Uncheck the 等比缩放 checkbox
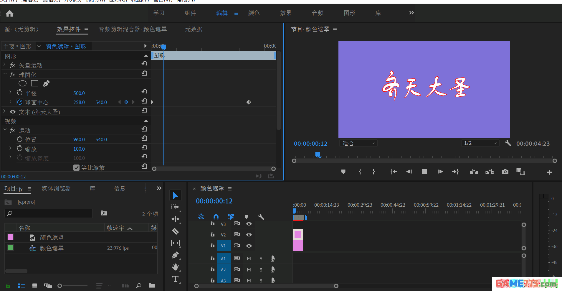The height and width of the screenshot is (291, 562). 76,167
